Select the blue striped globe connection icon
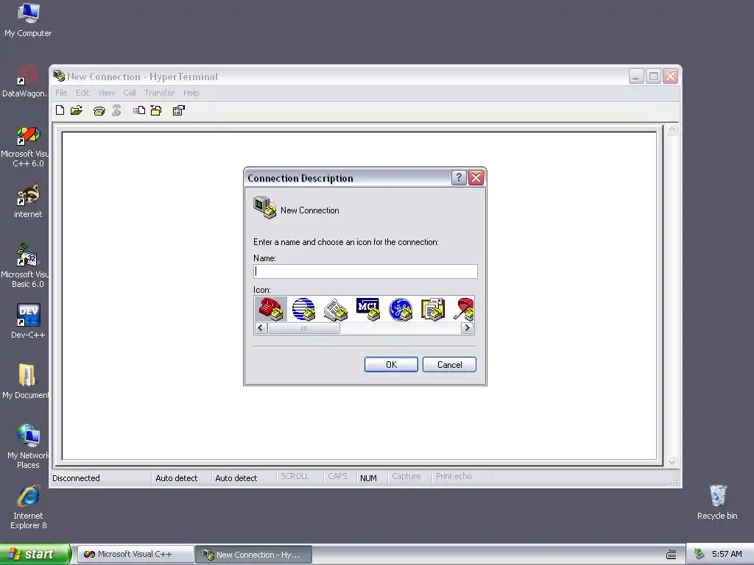Viewport: 754px width, 565px height. (303, 309)
